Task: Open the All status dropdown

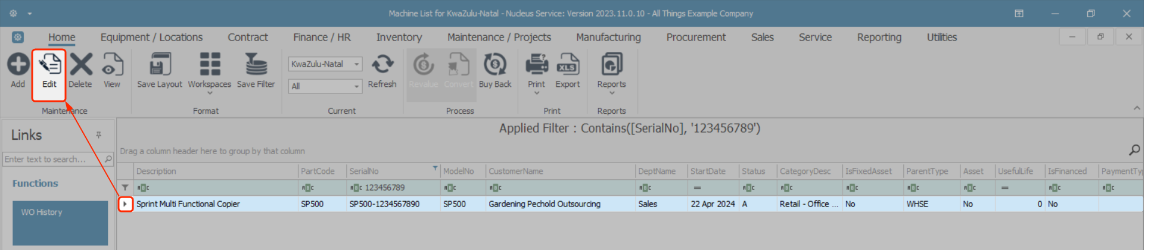Action: click(x=356, y=86)
